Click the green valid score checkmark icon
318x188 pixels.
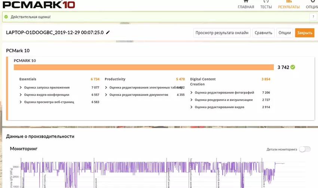293,67
